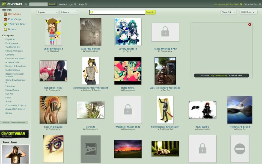This screenshot has height=164, width=262.
Task: Select the Digital Art category
Action: click(10, 39)
